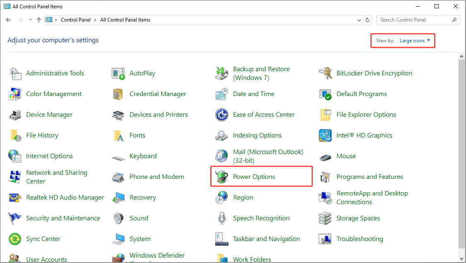The width and height of the screenshot is (466, 263).
Task: Go up one level using Up arrow
Action: point(38,19)
